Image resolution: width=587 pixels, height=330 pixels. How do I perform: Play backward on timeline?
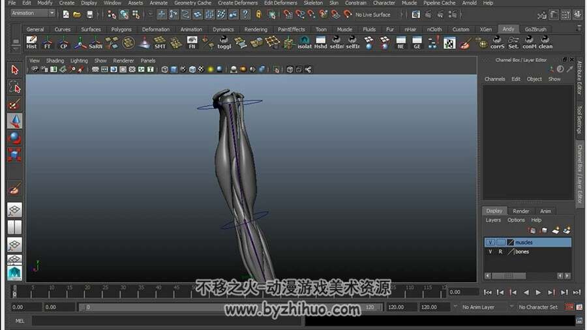526,292
